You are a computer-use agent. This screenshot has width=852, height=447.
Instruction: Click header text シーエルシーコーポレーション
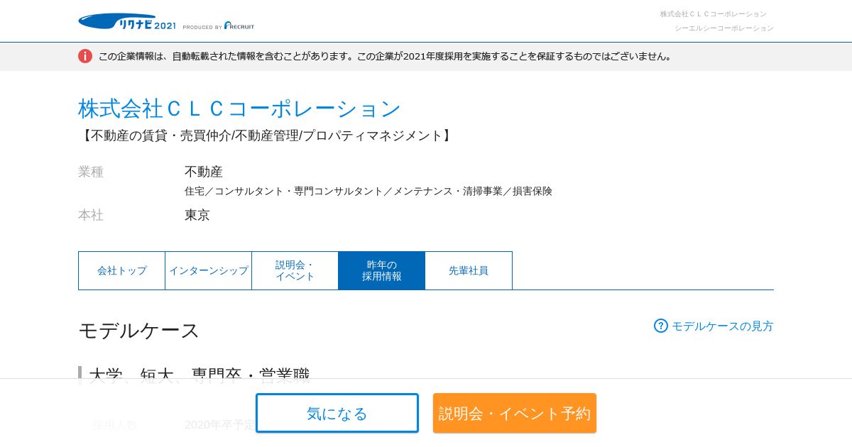724,28
